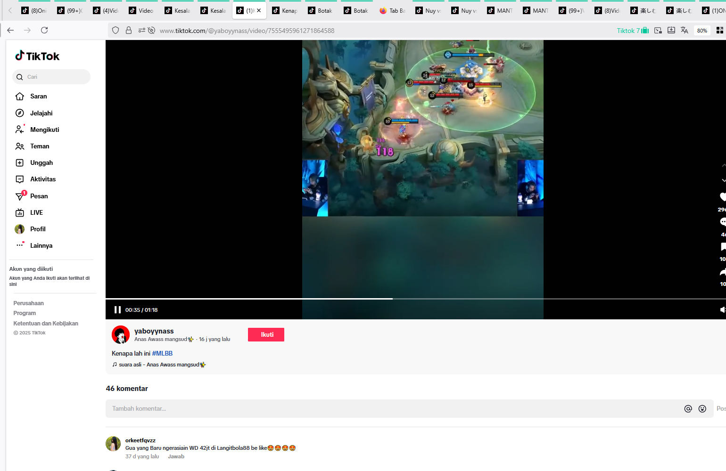Open yaboyynass profile avatar
Screen dimensions: 726x471
click(x=121, y=335)
